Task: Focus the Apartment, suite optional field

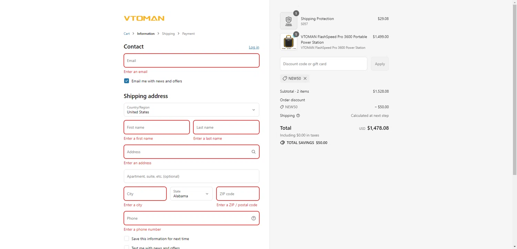Action: point(191,176)
